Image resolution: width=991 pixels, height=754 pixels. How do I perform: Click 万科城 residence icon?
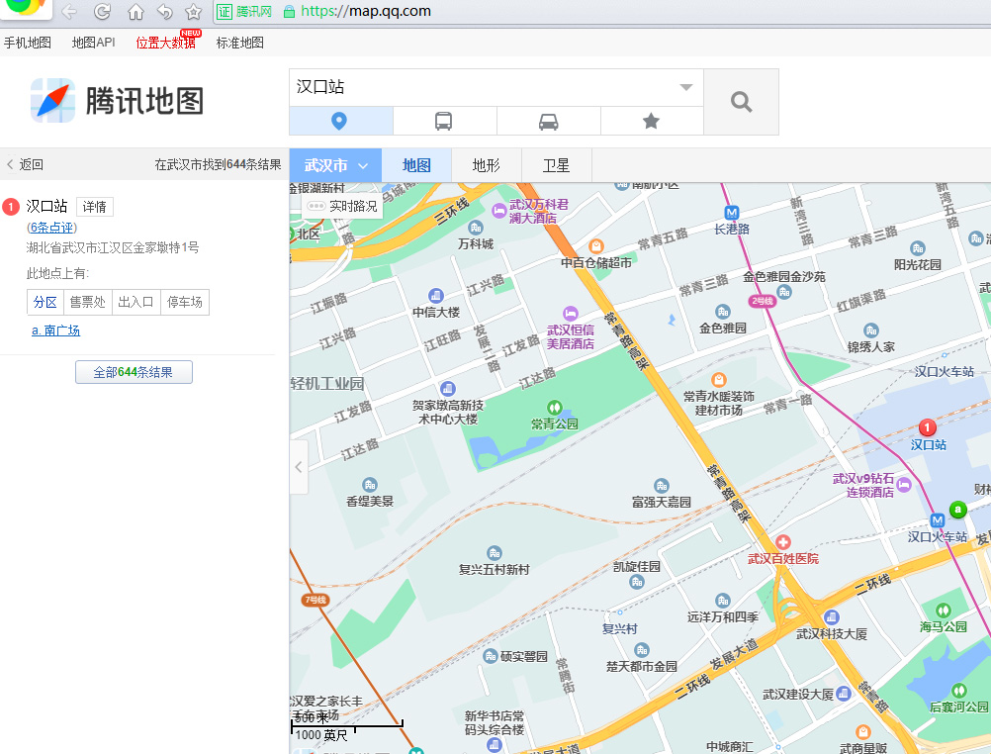tap(476, 227)
